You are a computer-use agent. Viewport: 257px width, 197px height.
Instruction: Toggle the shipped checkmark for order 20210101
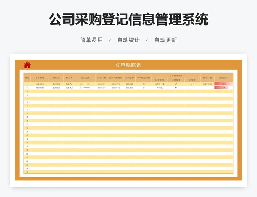coord(176,84)
